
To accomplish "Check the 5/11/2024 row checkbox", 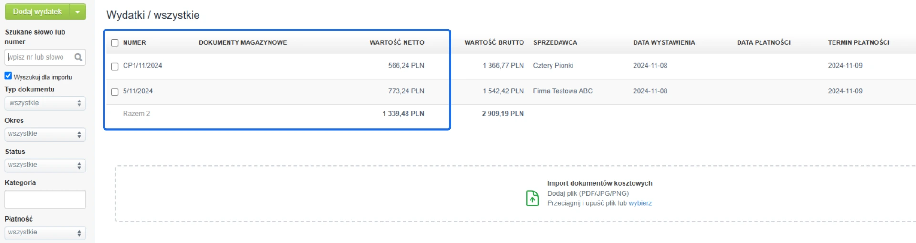I will click(114, 92).
